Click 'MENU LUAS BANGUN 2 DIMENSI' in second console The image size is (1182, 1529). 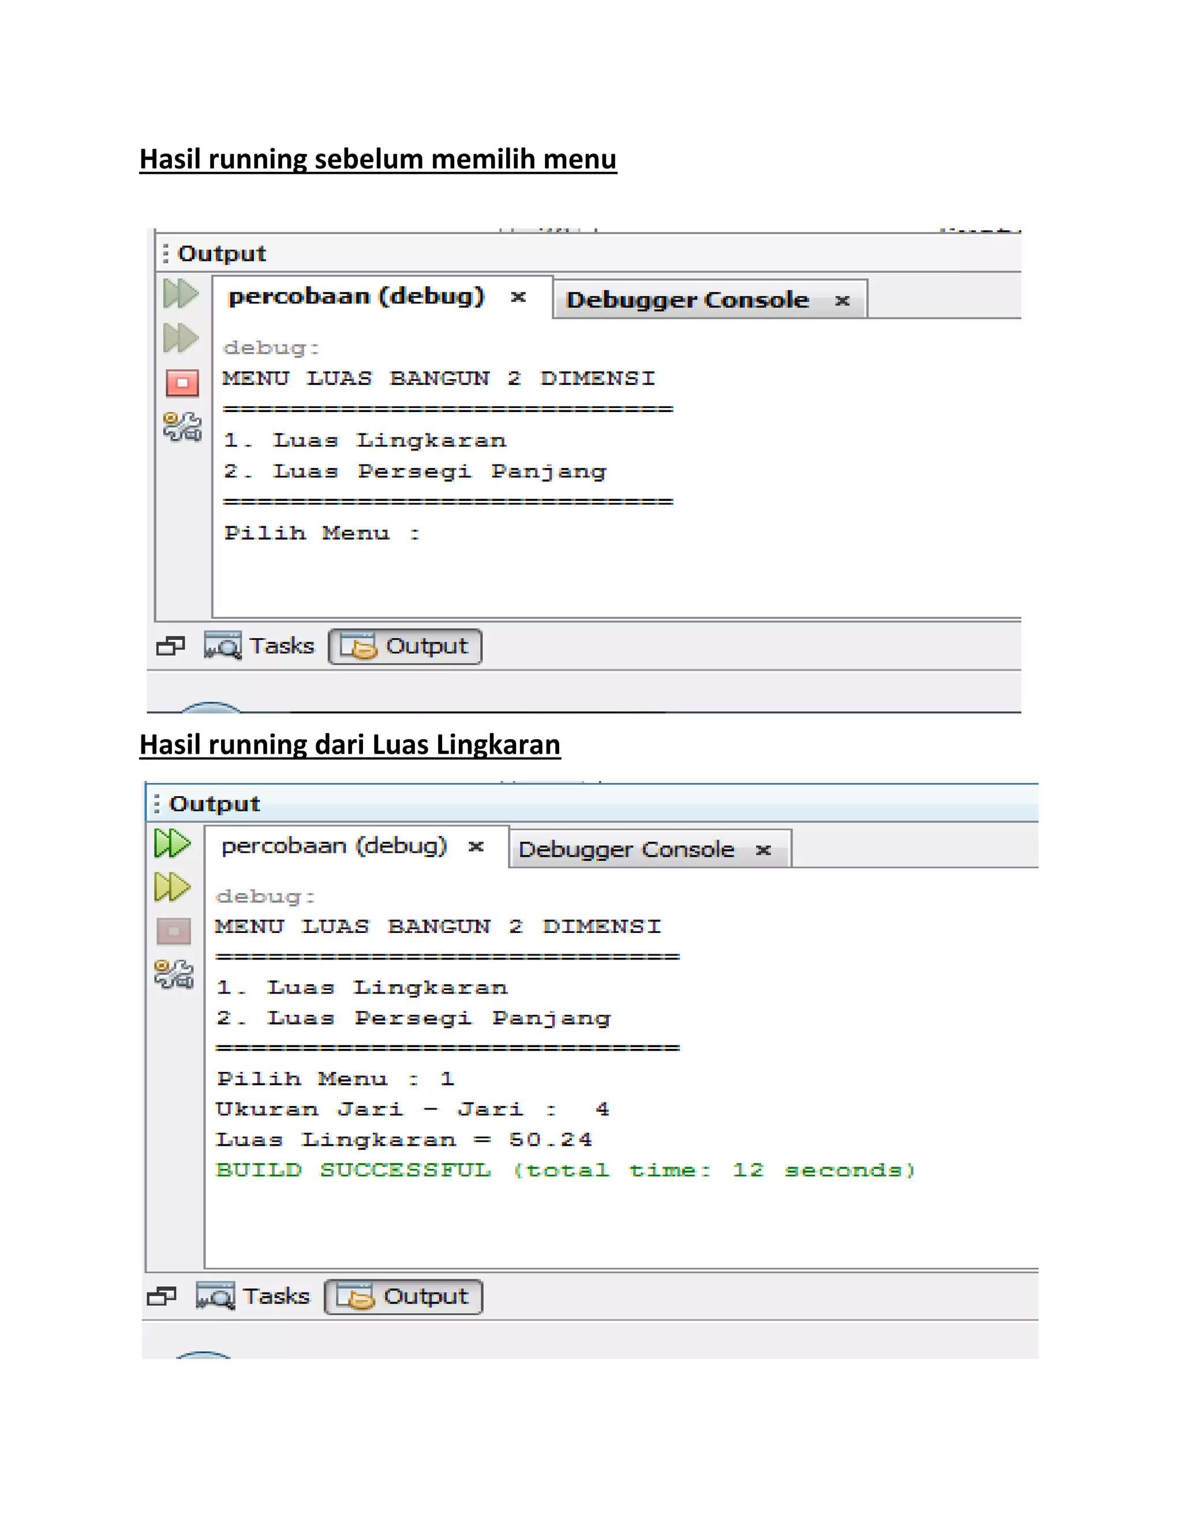click(x=439, y=926)
